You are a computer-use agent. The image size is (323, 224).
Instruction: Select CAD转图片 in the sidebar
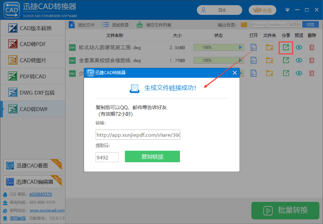[x=33, y=60]
